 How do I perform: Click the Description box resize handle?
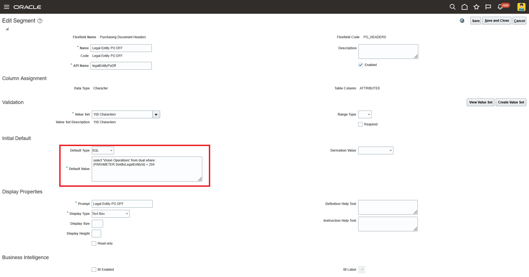click(x=416, y=57)
